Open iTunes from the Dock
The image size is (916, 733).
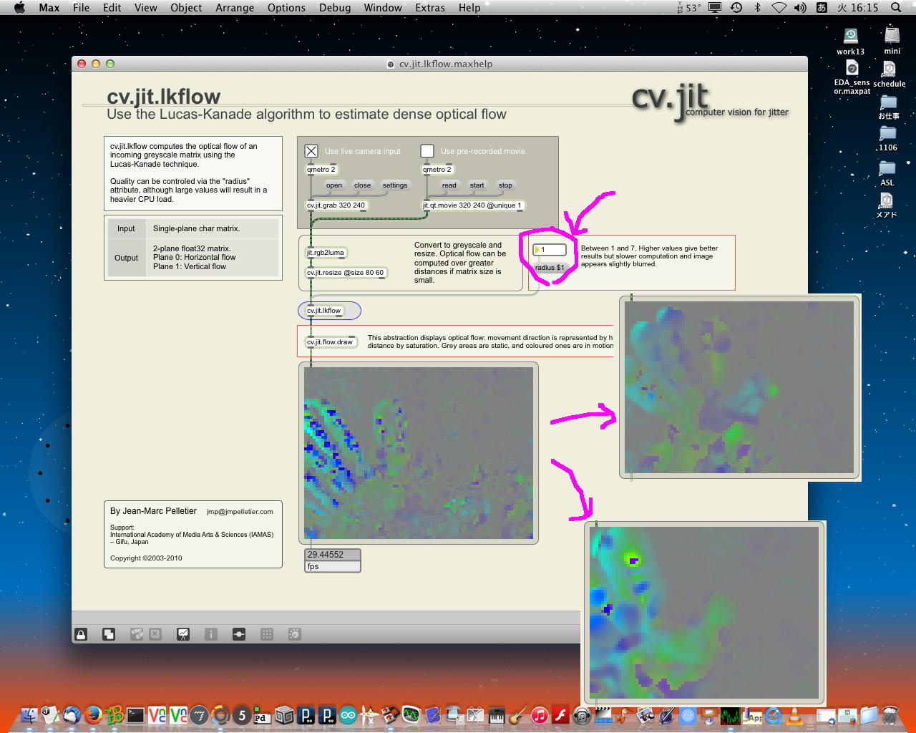pyautogui.click(x=540, y=714)
